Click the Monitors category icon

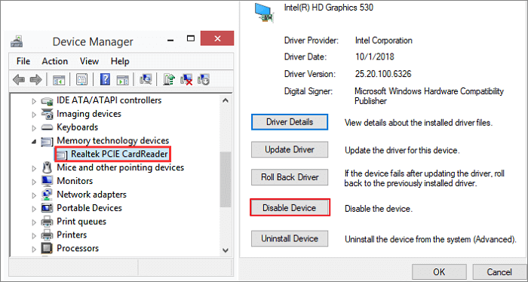pos(47,181)
